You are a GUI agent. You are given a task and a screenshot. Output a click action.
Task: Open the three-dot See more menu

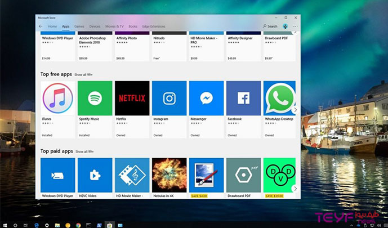[296, 26]
